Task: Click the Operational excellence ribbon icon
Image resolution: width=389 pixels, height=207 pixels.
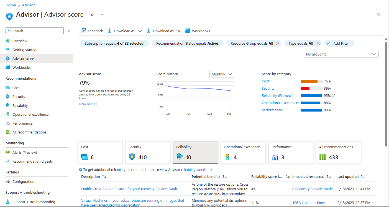Action: point(227,157)
